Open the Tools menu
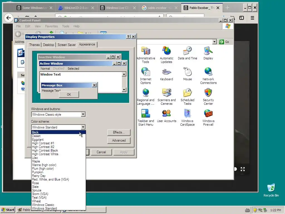The image size is (285, 214). [66, 26]
